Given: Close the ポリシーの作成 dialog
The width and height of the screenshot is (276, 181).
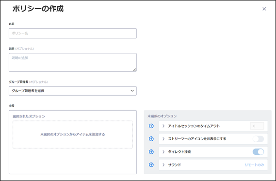Looking at the screenshot, I should [x=264, y=9].
